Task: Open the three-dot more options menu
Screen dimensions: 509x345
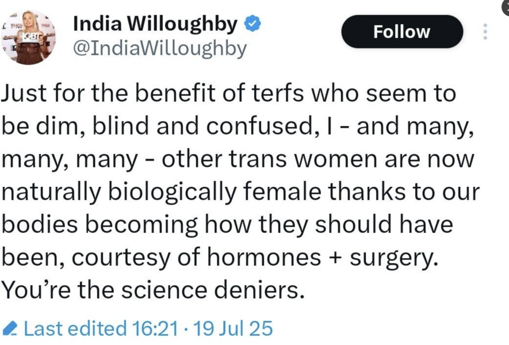Action: point(485,31)
